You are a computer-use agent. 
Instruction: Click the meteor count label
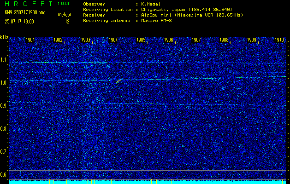click(x=65, y=15)
